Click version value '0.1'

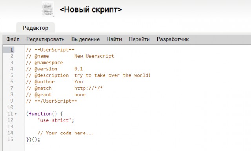78,69
